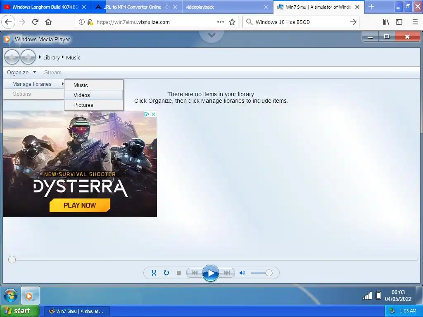Image resolution: width=423 pixels, height=317 pixels.
Task: Open a new browser tab
Action: point(371,7)
